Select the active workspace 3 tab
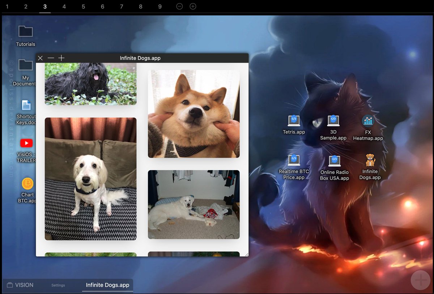Screen dimensions: 434x294 coord(45,7)
